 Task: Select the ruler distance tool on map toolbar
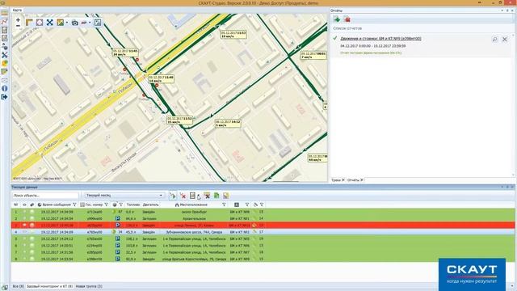29,23
